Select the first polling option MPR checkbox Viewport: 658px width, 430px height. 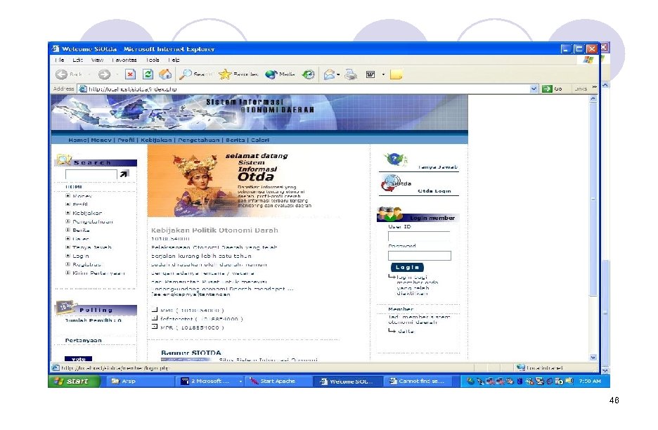coord(155,310)
